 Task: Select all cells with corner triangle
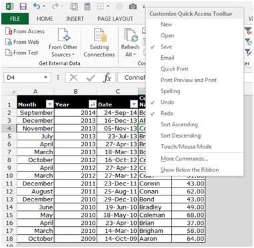(13, 91)
